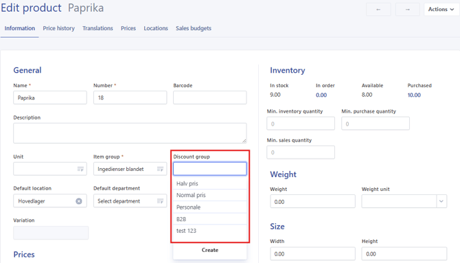Go to previous product with left arrow
This screenshot has width=460, height=263.
(378, 10)
